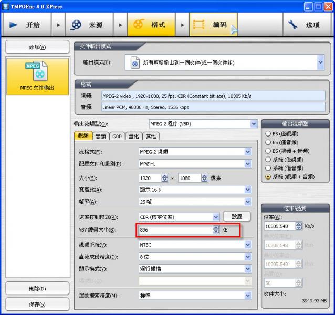Select 系统 (視頻 + 音頻) radio button
This screenshot has height=315, width=335.
point(268,176)
